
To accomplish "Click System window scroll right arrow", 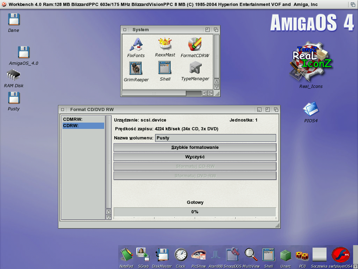I will [210, 93].
